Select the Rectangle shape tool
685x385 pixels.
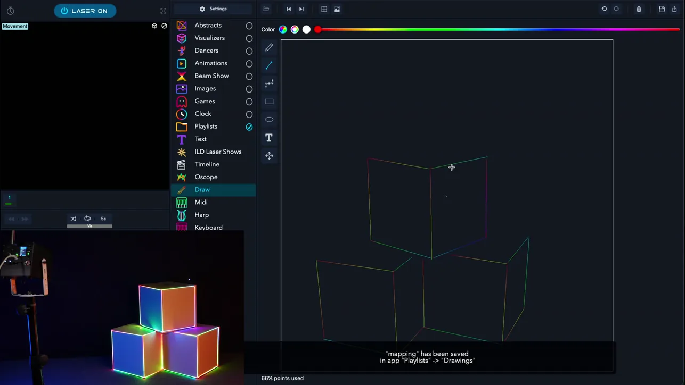coord(269,102)
